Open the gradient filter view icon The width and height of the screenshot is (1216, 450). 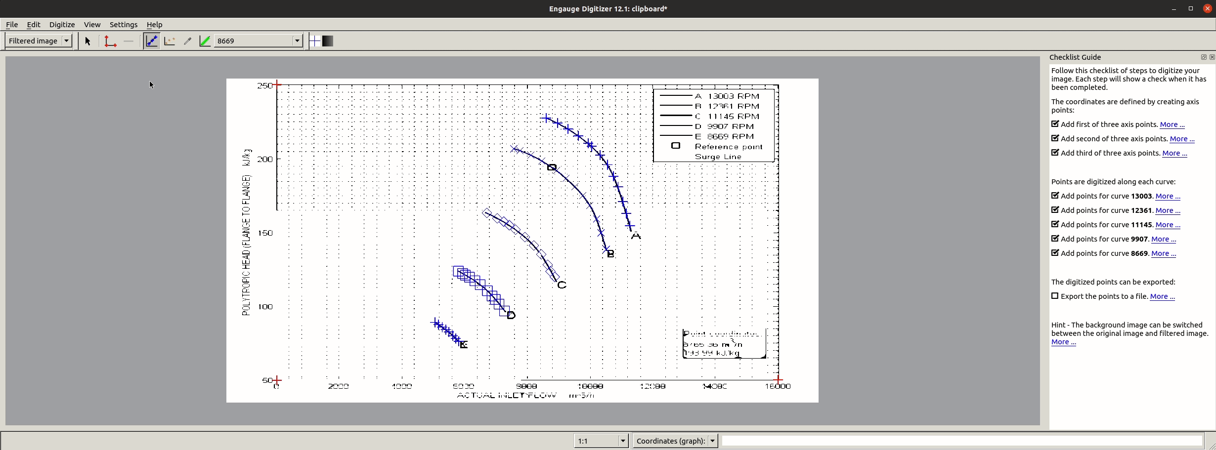click(328, 41)
